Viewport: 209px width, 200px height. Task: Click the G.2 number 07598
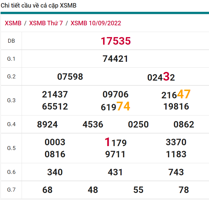[x=70, y=77]
